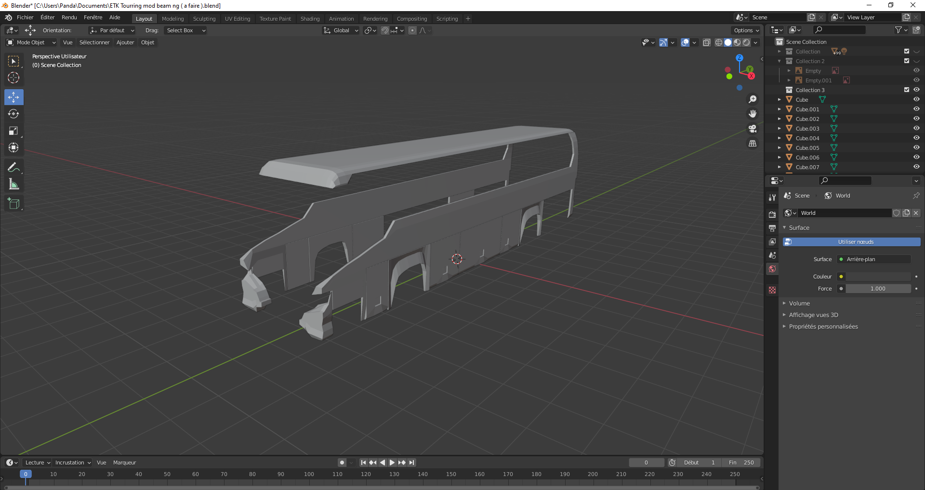Image resolution: width=925 pixels, height=490 pixels.
Task: Open the Render properties tab icon
Action: coord(772,214)
